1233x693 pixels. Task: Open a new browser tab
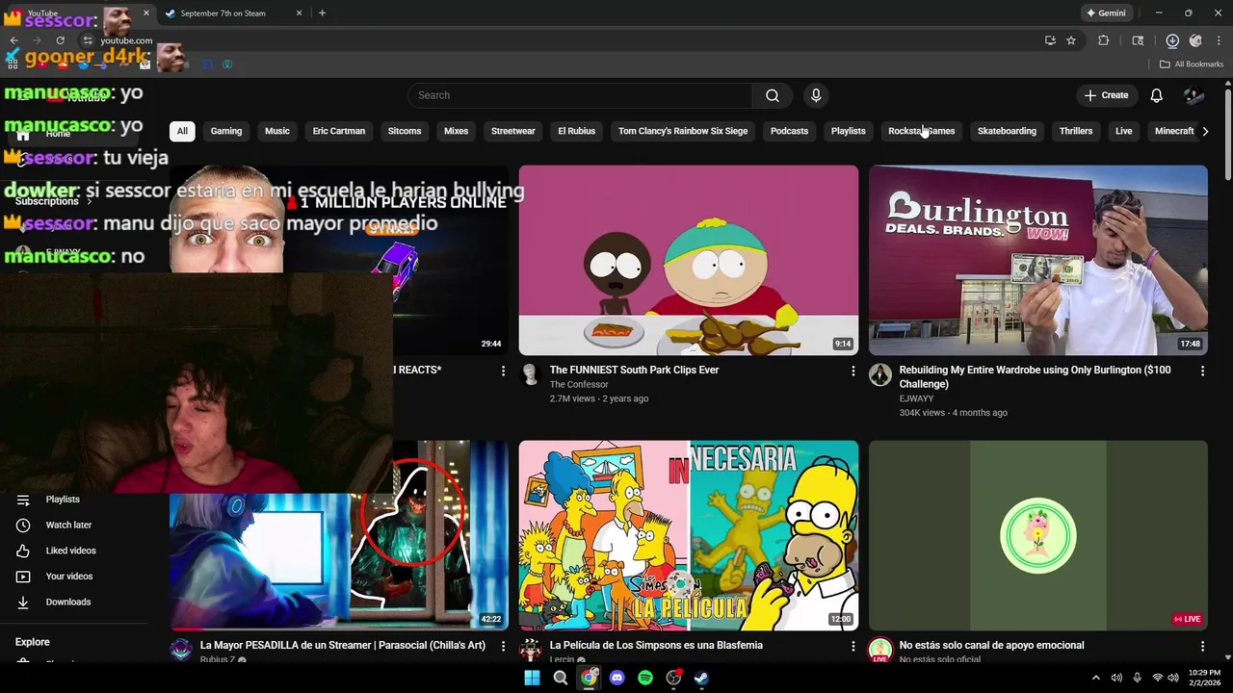pyautogui.click(x=322, y=13)
